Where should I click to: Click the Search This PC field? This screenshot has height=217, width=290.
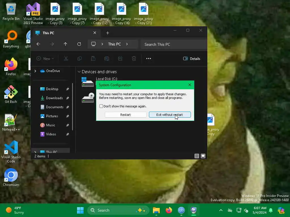click(174, 44)
